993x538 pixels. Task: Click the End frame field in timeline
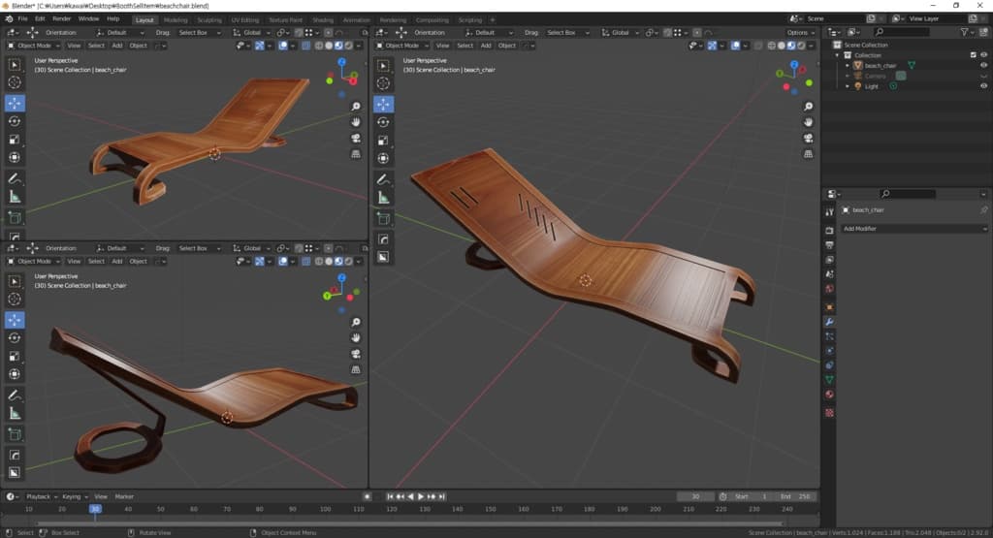click(794, 496)
